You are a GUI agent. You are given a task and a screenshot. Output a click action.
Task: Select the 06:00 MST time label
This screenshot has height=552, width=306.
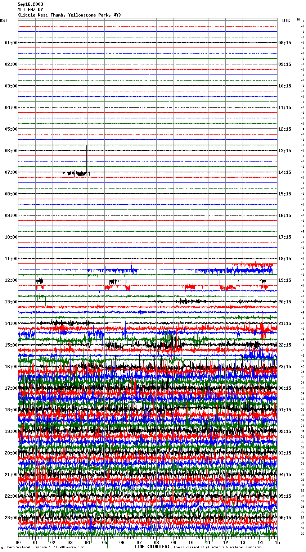tap(11, 151)
